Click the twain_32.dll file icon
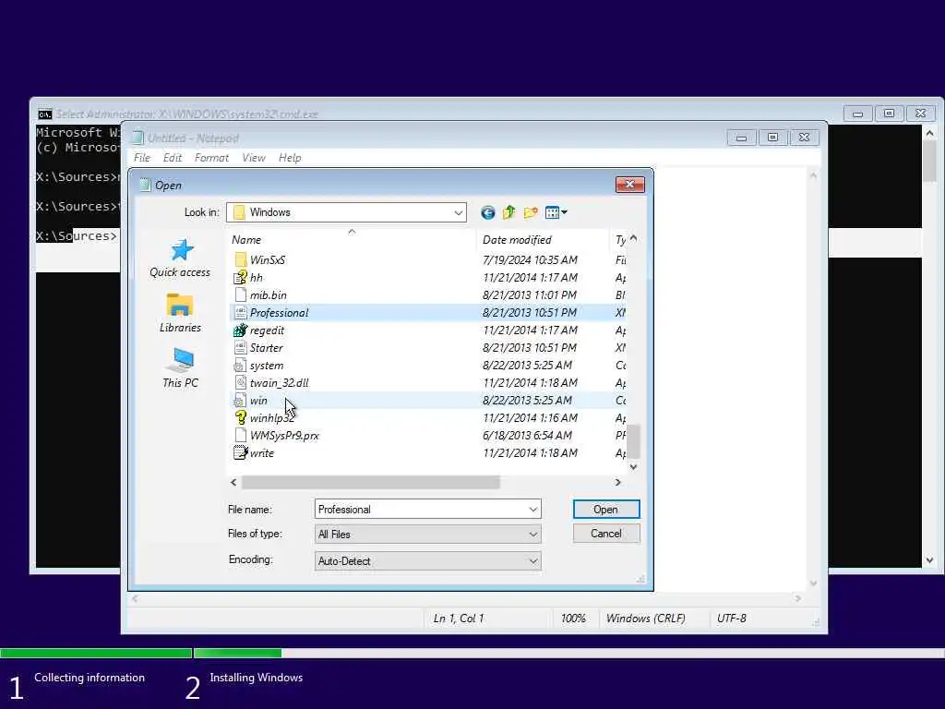The image size is (945, 709). coord(241,383)
